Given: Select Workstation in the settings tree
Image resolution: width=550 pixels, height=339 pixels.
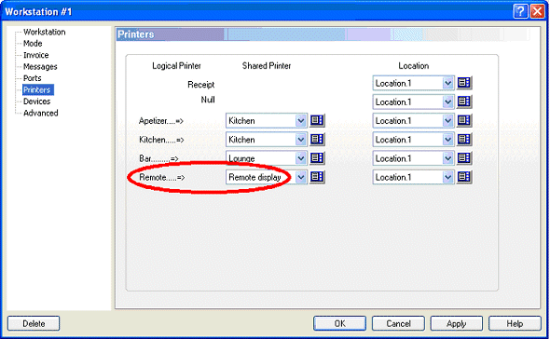Looking at the screenshot, I should 44,32.
